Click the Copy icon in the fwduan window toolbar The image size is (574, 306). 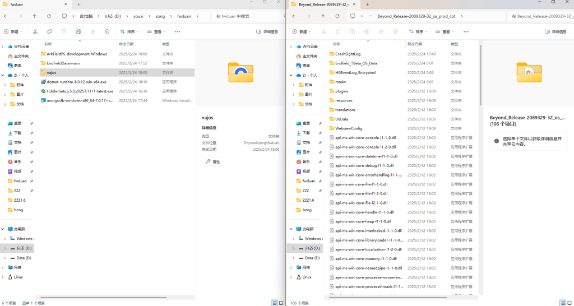tap(49, 32)
